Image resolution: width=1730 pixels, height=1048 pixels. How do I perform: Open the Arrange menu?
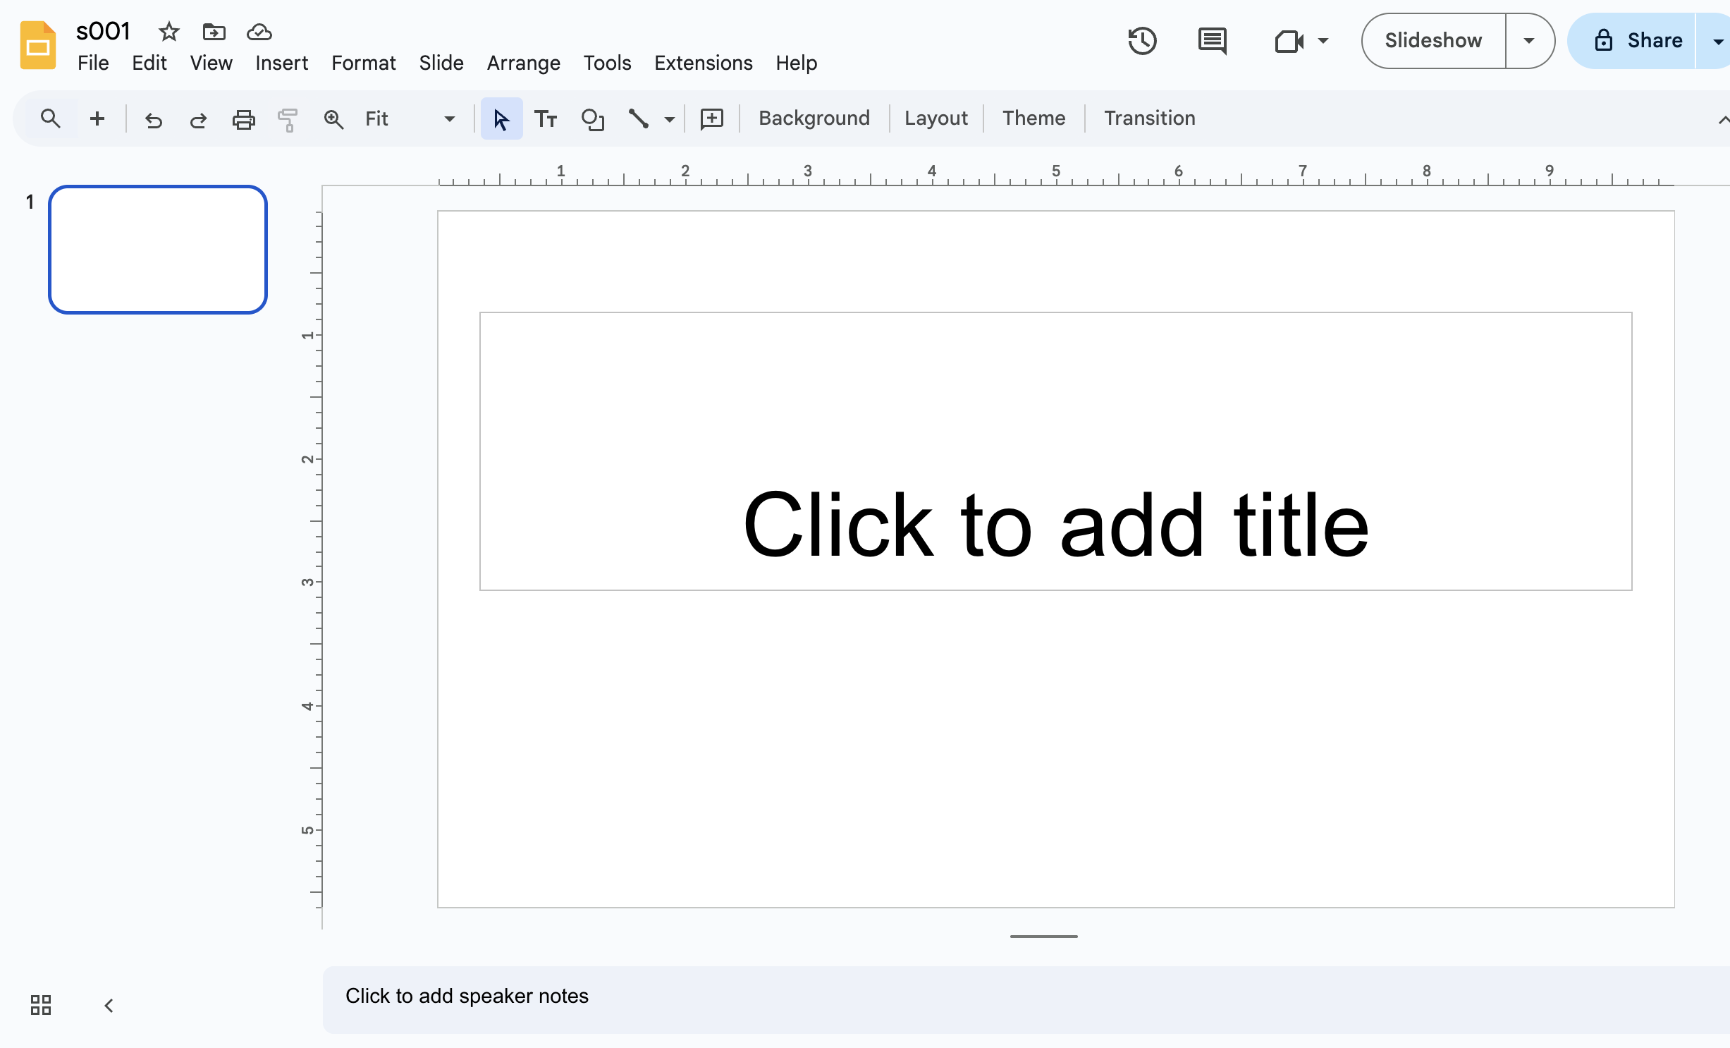coord(523,63)
